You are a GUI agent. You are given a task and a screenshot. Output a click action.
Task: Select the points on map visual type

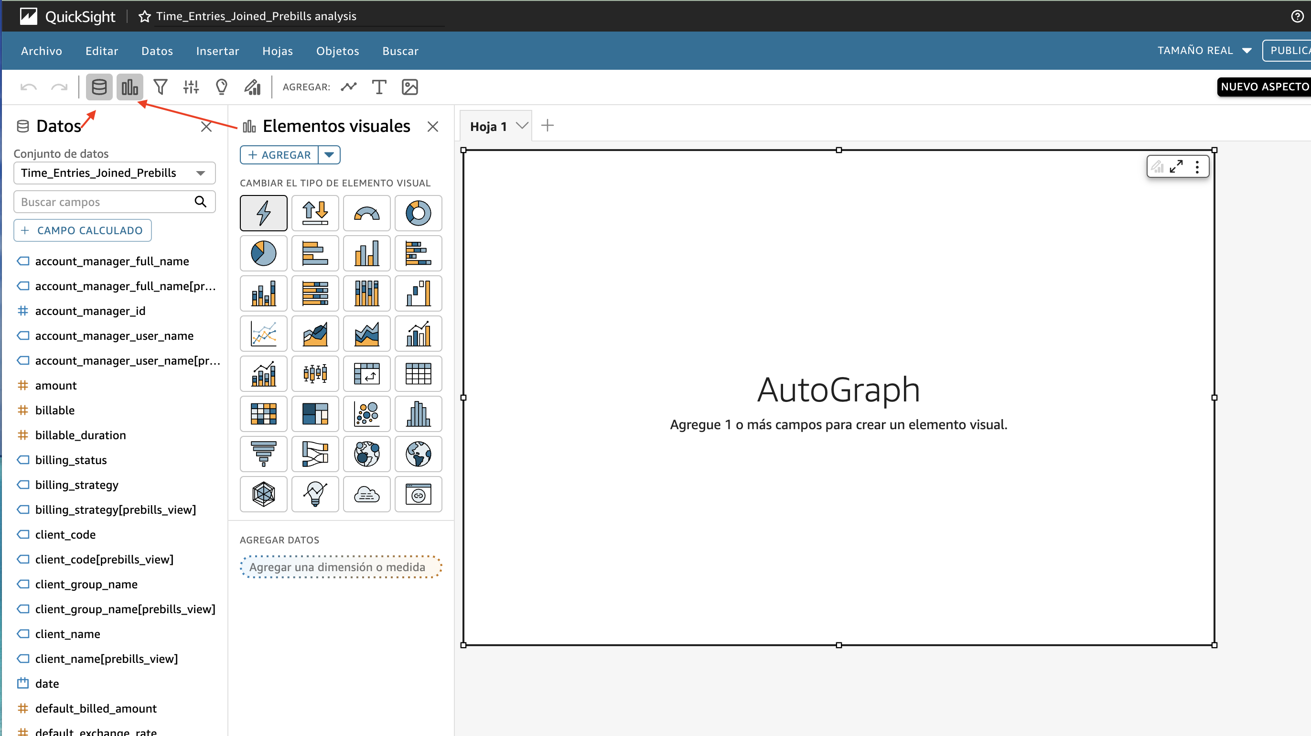coord(366,454)
